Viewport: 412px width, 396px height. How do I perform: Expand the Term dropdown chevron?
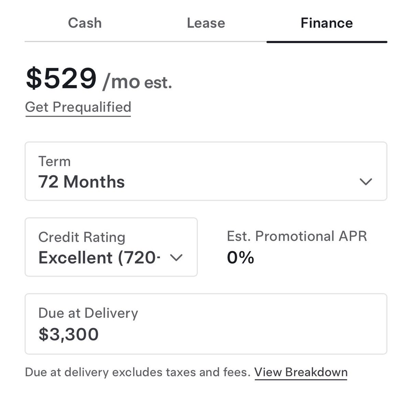pos(366,182)
